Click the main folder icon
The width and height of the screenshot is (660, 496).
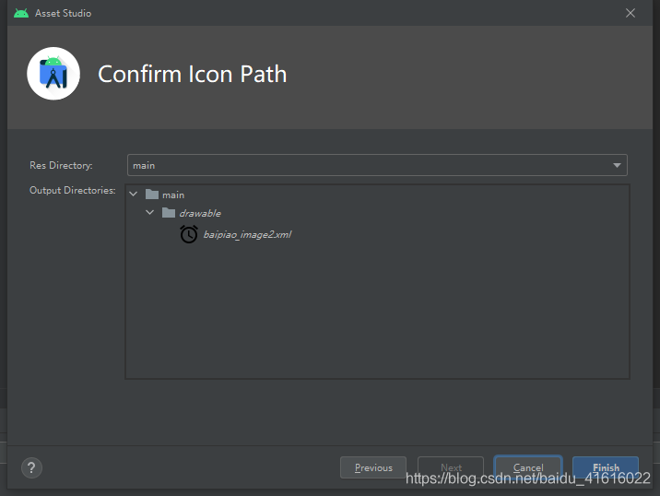click(151, 195)
